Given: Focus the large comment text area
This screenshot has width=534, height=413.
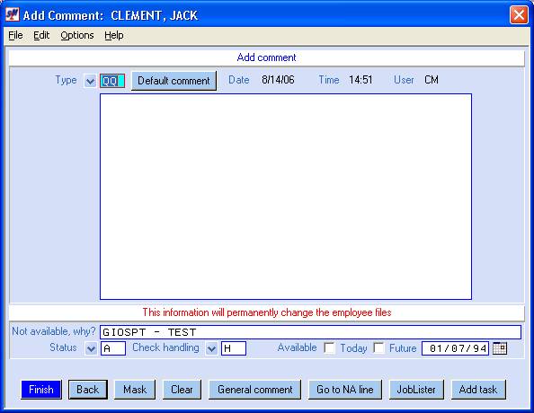Looking at the screenshot, I should (286, 197).
